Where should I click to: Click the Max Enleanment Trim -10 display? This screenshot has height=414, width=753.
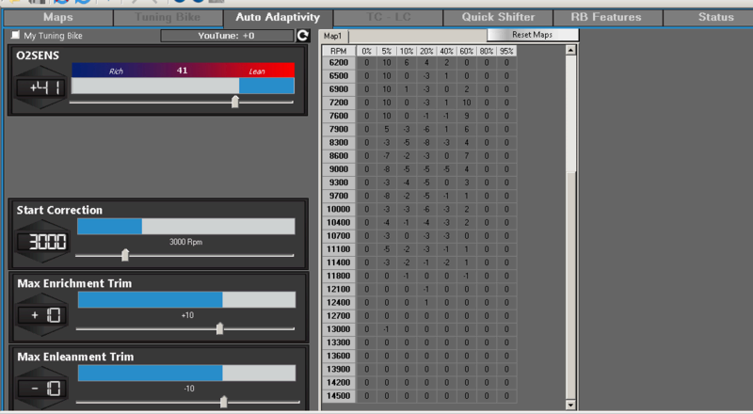tap(42, 389)
